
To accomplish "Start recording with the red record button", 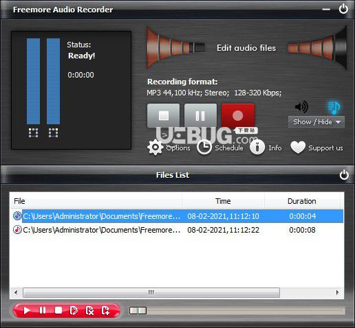I will pyautogui.click(x=238, y=115).
